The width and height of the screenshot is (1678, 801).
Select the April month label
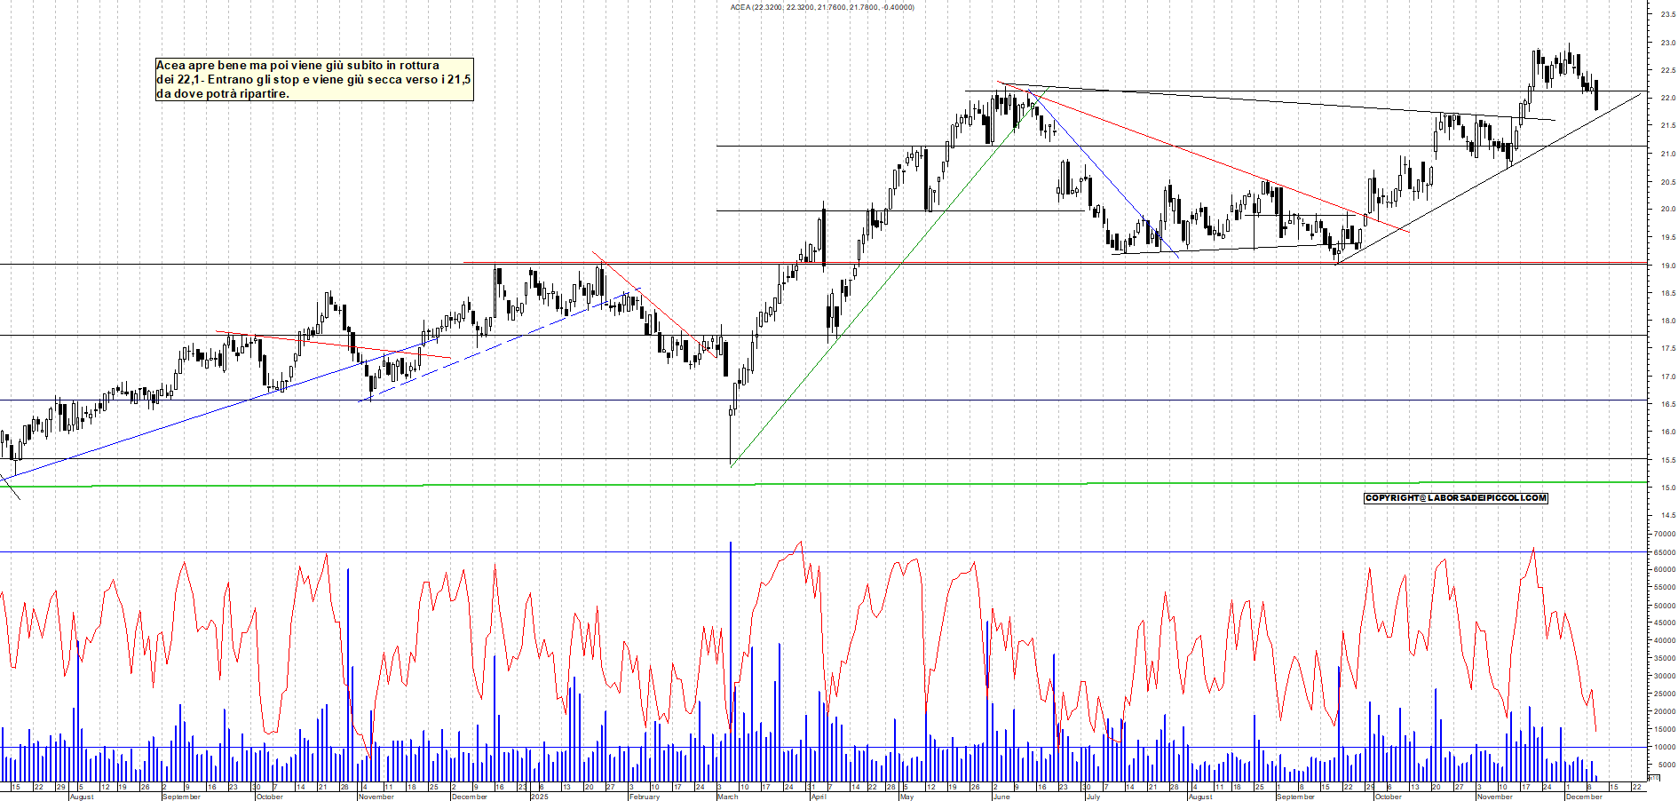point(818,797)
